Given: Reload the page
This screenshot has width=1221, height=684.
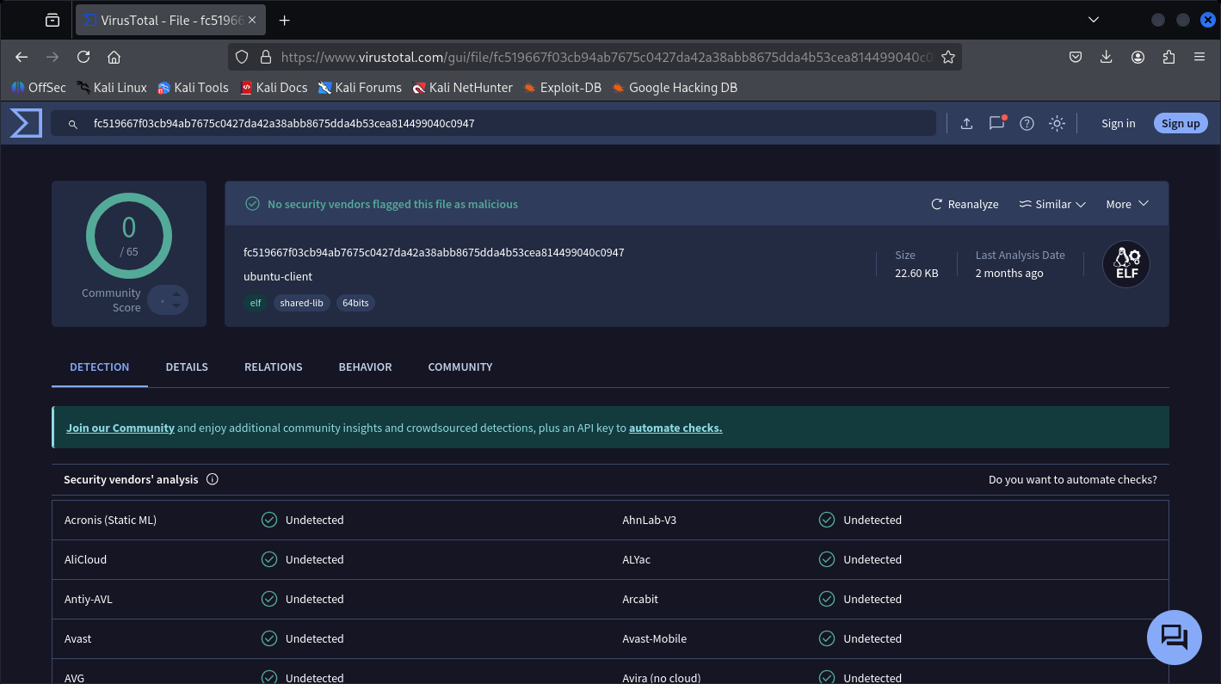Looking at the screenshot, I should coord(83,57).
